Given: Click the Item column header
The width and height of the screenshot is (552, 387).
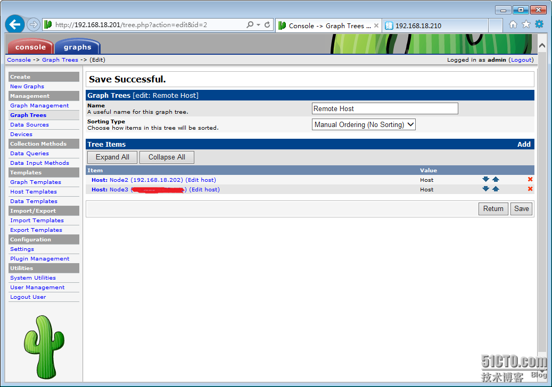Looking at the screenshot, I should point(95,170).
